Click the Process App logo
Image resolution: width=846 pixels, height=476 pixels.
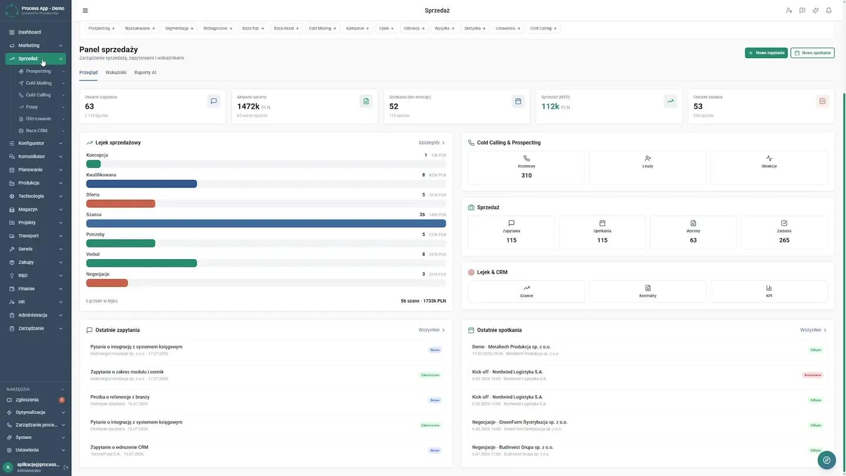tap(12, 10)
